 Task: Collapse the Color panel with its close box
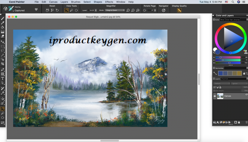pos(214,20)
